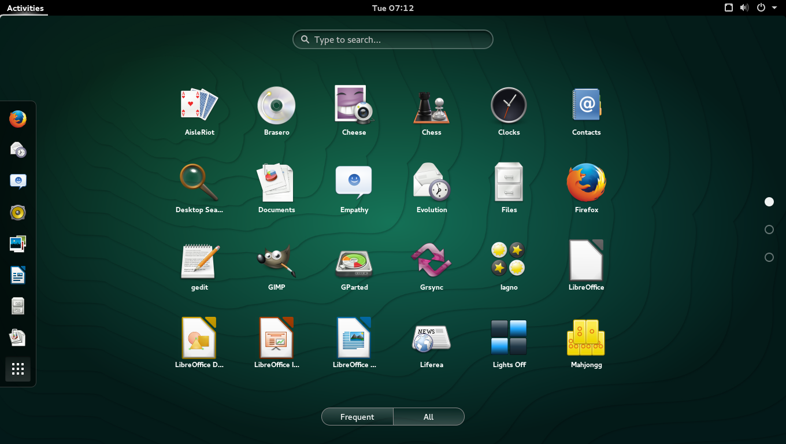The image size is (786, 444).
Task: Open Firefox from the left dock
Action: pos(18,119)
